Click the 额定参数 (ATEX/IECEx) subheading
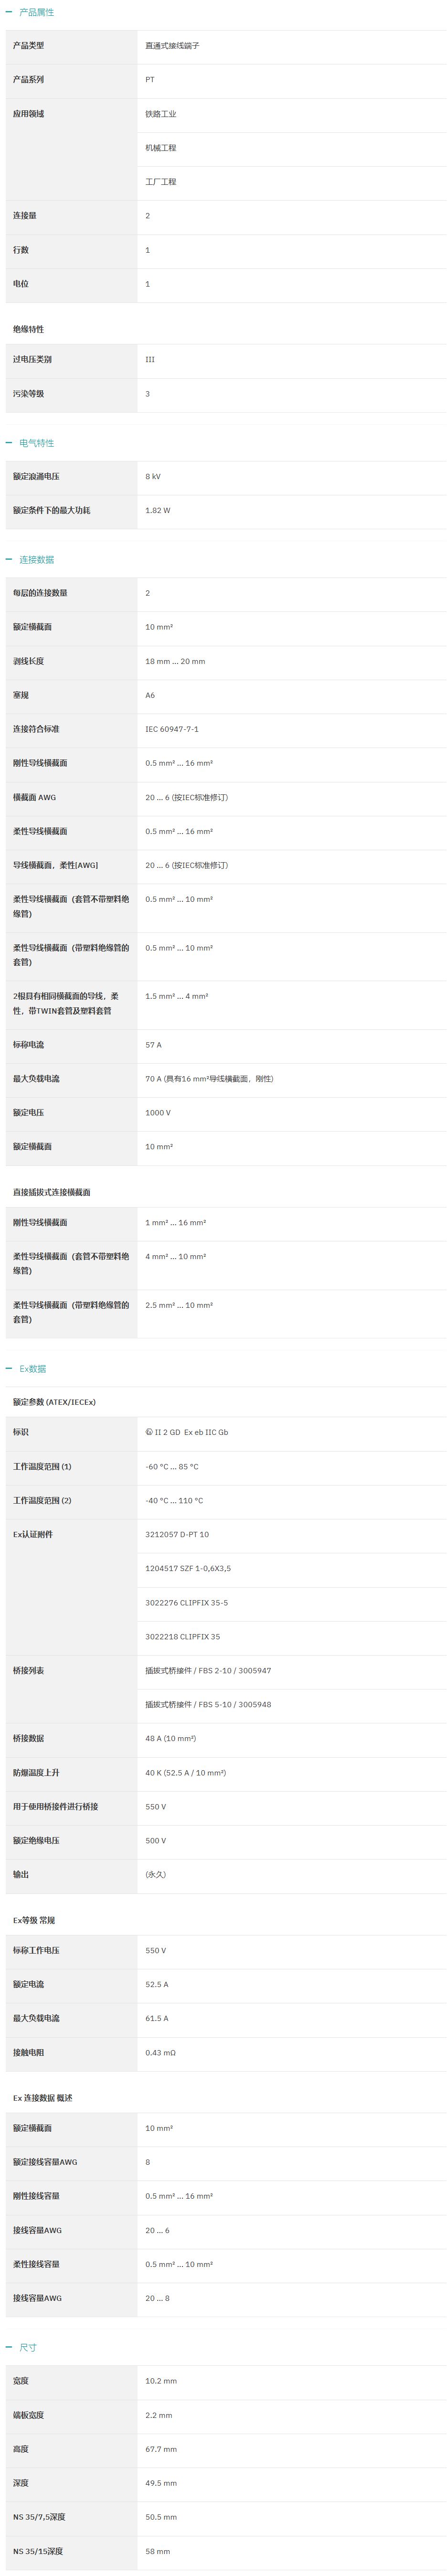Image resolution: width=448 pixels, height=2576 pixels. click(x=54, y=1403)
